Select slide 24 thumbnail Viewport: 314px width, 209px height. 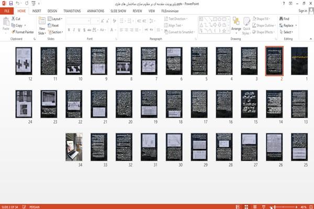[24, 104]
